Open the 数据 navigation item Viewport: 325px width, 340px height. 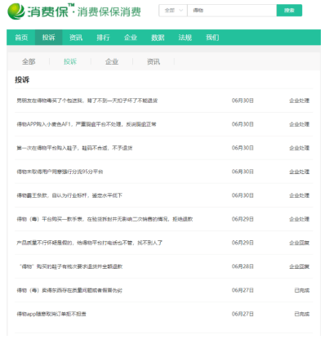[158, 38]
